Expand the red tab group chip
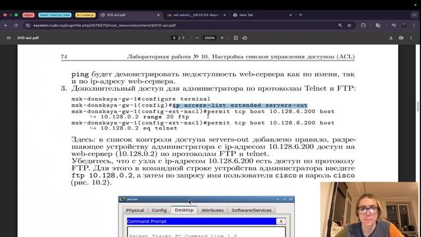421x237 pixels. click(28, 15)
